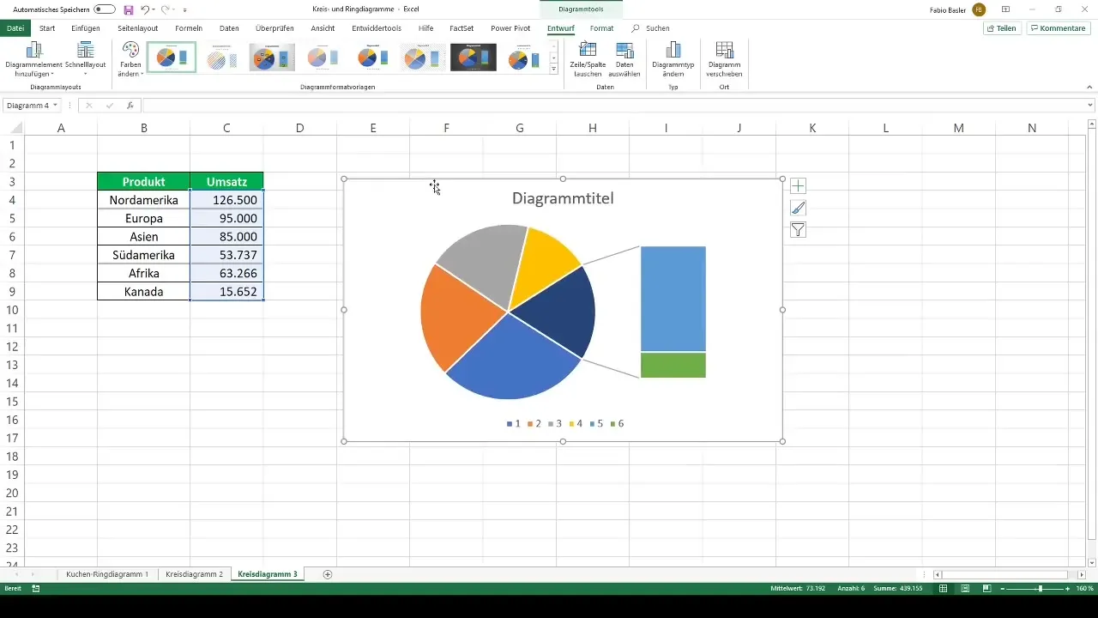Screen dimensions: 1098x618
Task: Switch to page break preview
Action: [986, 588]
